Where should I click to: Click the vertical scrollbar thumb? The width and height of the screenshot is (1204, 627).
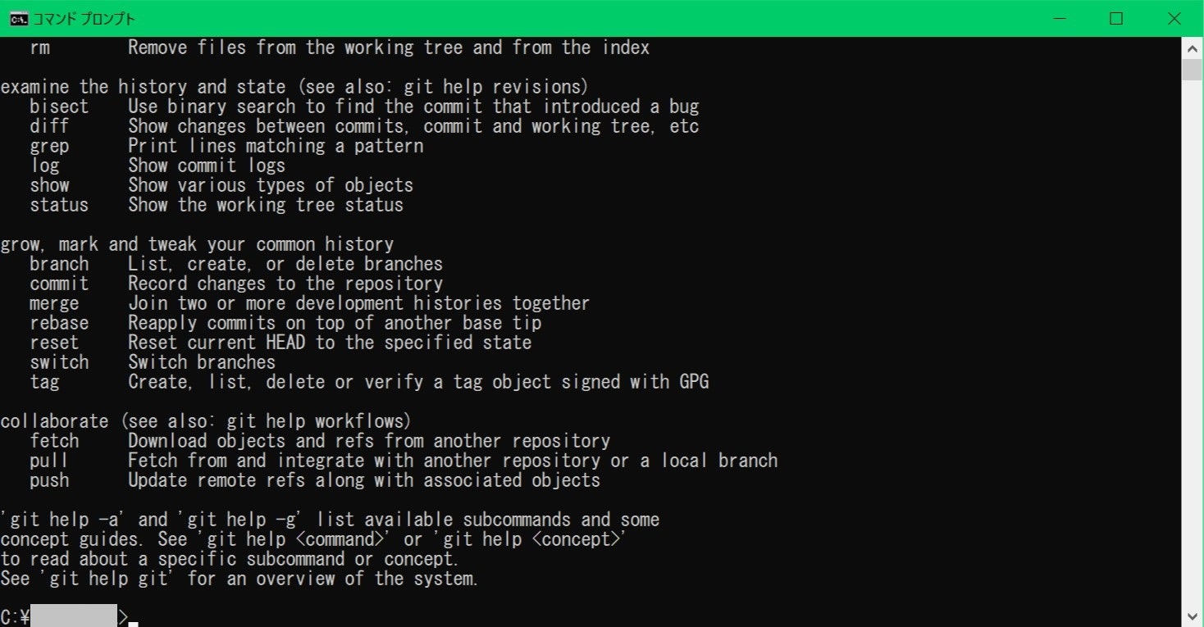1192,69
